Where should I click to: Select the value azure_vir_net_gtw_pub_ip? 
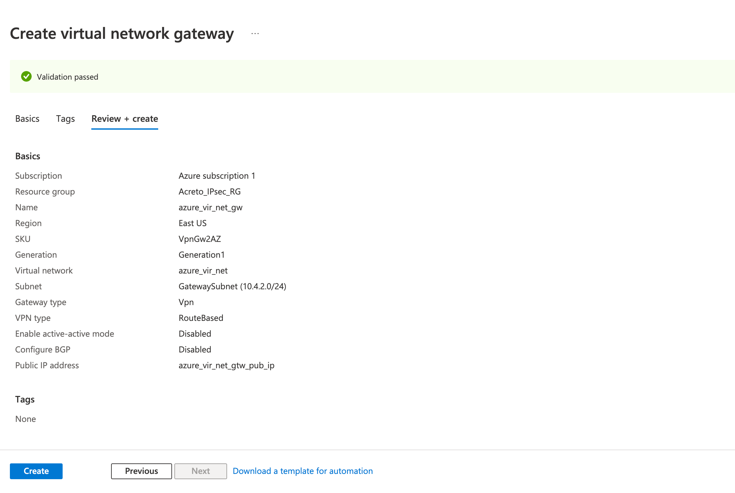(226, 365)
